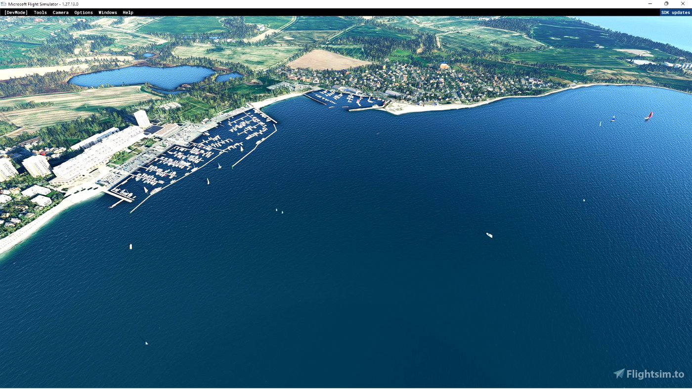The height and width of the screenshot is (389, 692).
Task: Minimize the Flight Simulator window
Action: point(650,4)
